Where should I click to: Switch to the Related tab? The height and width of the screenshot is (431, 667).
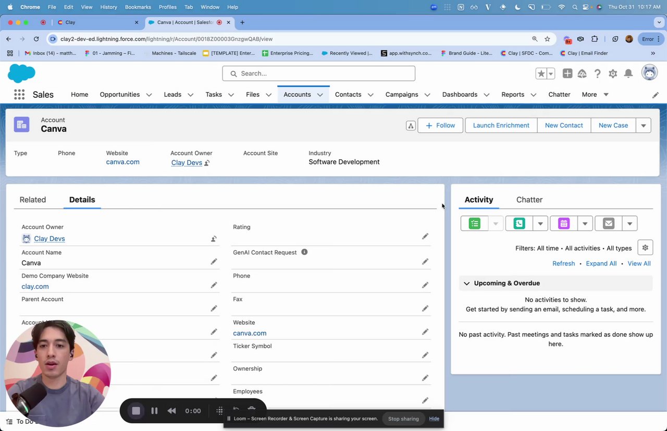click(33, 199)
